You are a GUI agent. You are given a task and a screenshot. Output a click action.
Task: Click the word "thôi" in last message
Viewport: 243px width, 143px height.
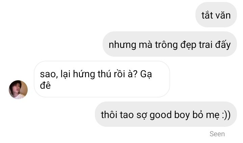(x=109, y=114)
